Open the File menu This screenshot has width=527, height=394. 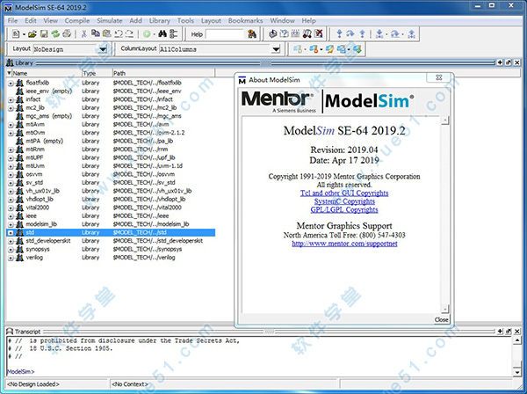[x=13, y=20]
